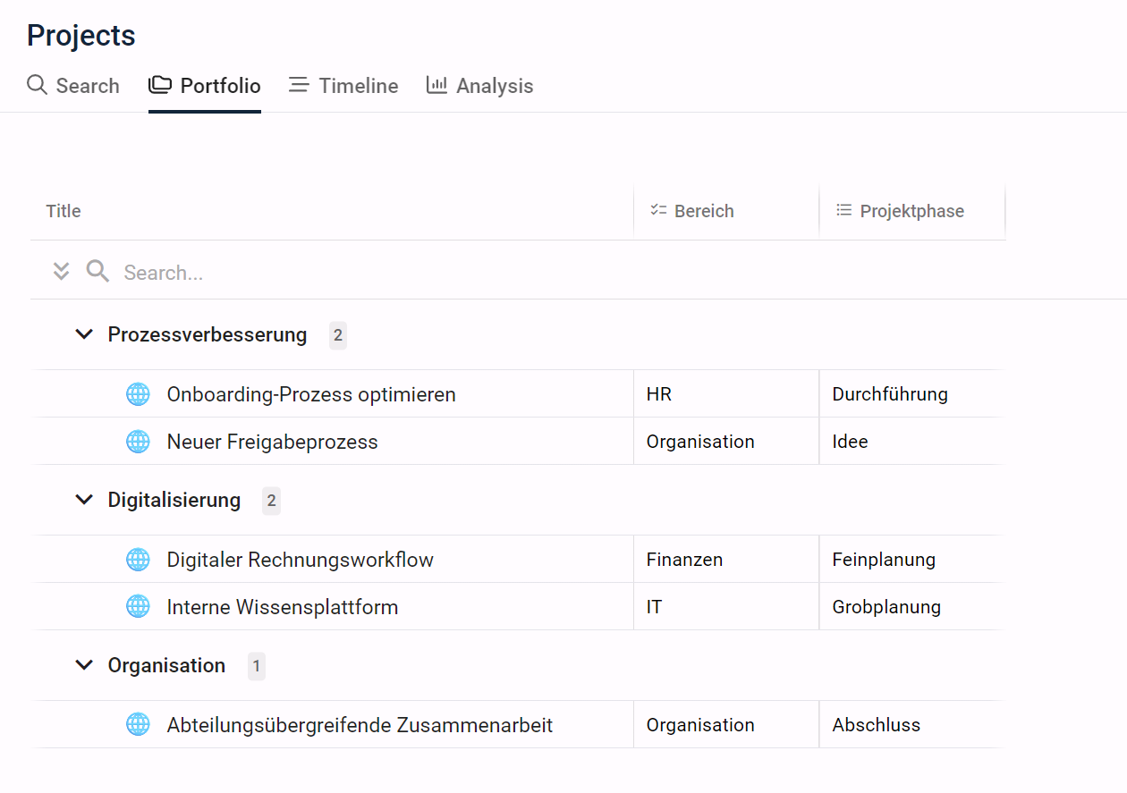Viewport: 1127px width, 793px height.
Task: Click globe icon of Abteilungsübergreifende Zusammenarbeit
Action: (x=138, y=724)
